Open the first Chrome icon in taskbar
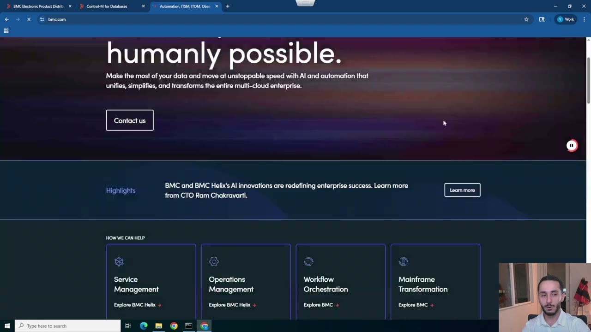The width and height of the screenshot is (591, 332). pyautogui.click(x=174, y=326)
